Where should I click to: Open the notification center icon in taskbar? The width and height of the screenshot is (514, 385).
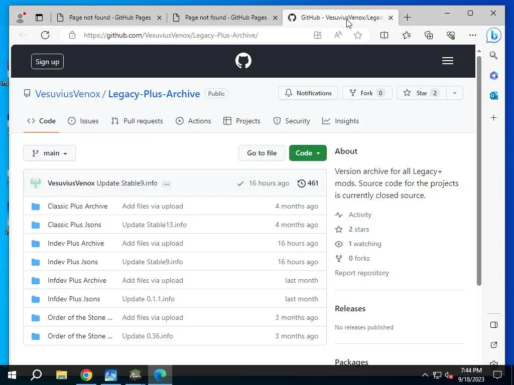click(497, 375)
